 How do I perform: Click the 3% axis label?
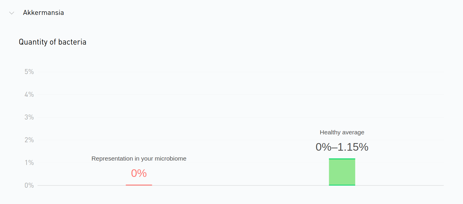(x=29, y=117)
